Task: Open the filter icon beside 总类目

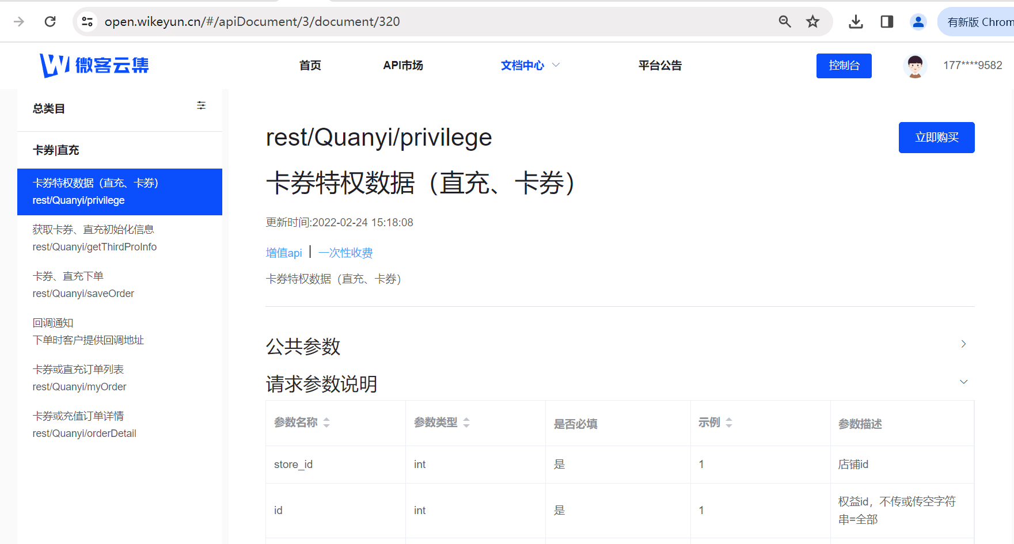Action: coord(201,105)
